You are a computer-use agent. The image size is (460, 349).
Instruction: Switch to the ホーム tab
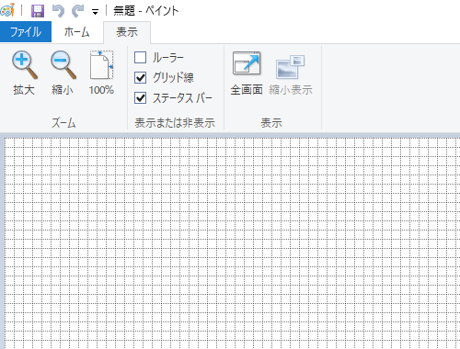tap(77, 32)
